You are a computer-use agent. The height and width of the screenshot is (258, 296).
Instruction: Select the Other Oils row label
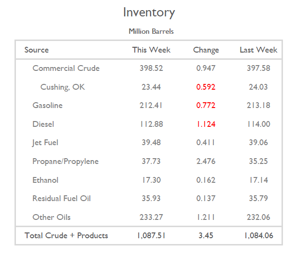(51, 217)
